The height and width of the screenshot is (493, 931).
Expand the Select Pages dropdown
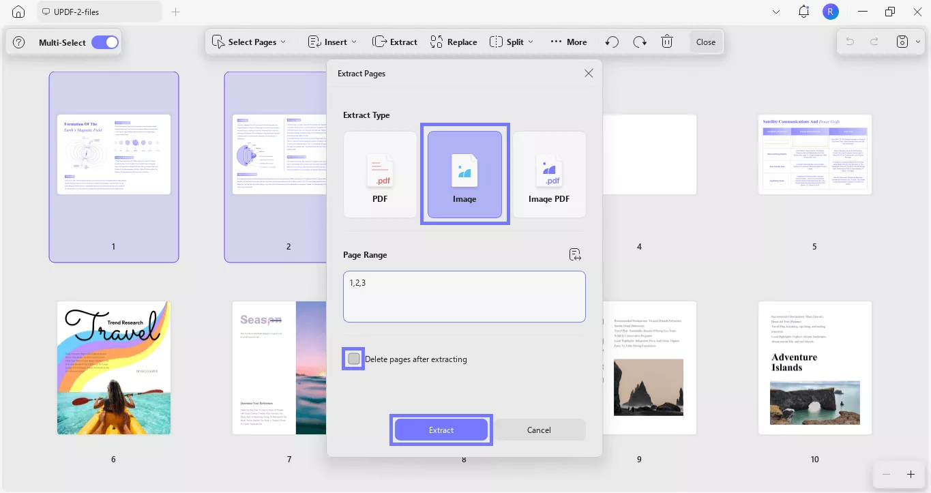point(249,42)
